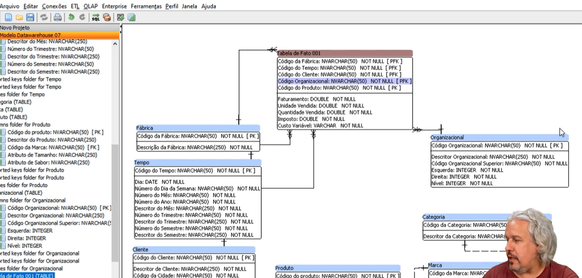
Task: Open the Conexões menu
Action: (x=54, y=6)
